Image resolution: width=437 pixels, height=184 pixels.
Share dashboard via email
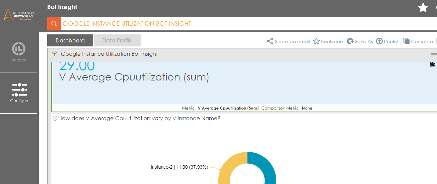[288, 41]
